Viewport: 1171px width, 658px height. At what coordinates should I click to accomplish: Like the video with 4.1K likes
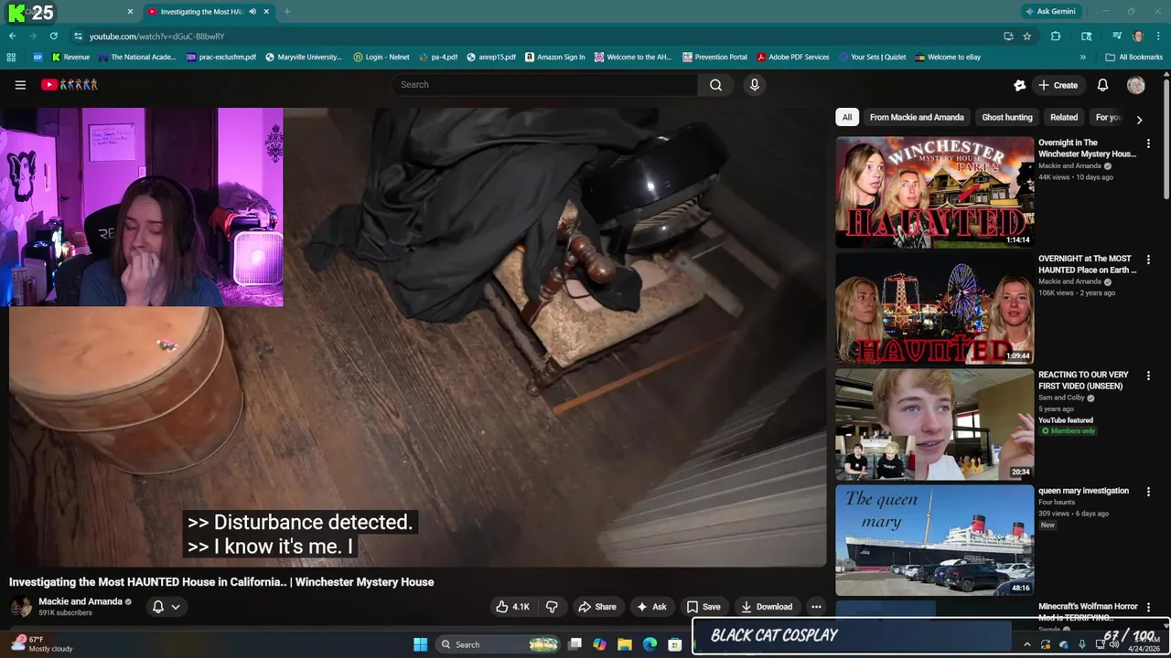pos(512,607)
